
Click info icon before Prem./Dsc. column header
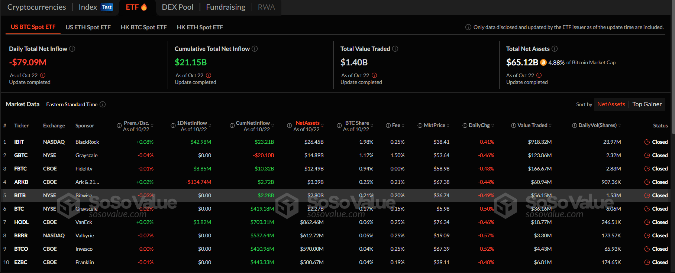(119, 126)
